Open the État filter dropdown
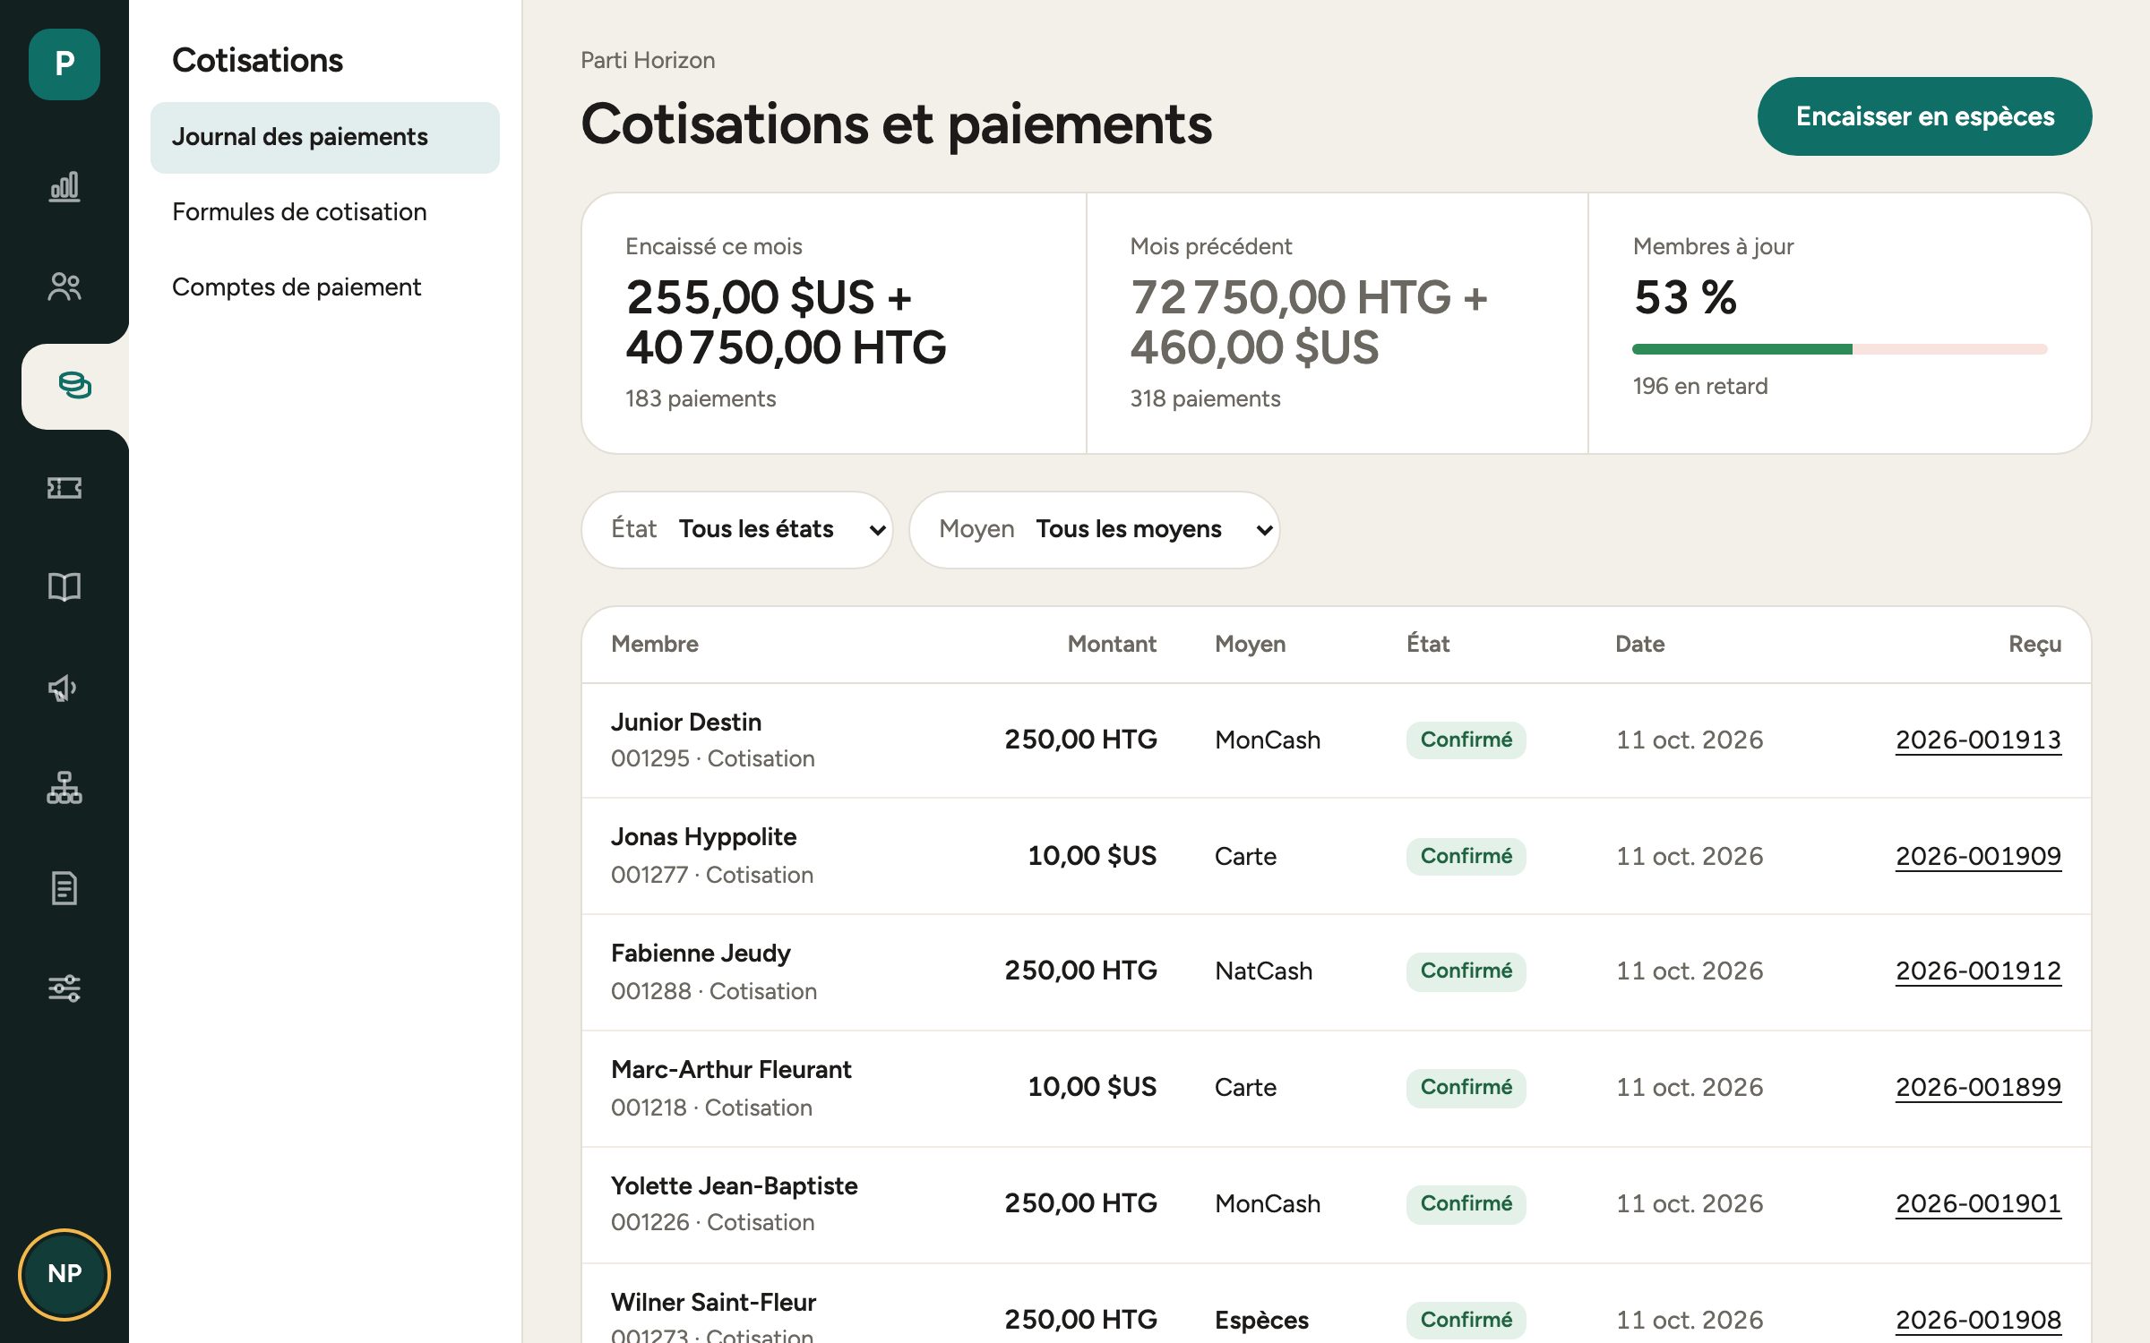 (737, 529)
